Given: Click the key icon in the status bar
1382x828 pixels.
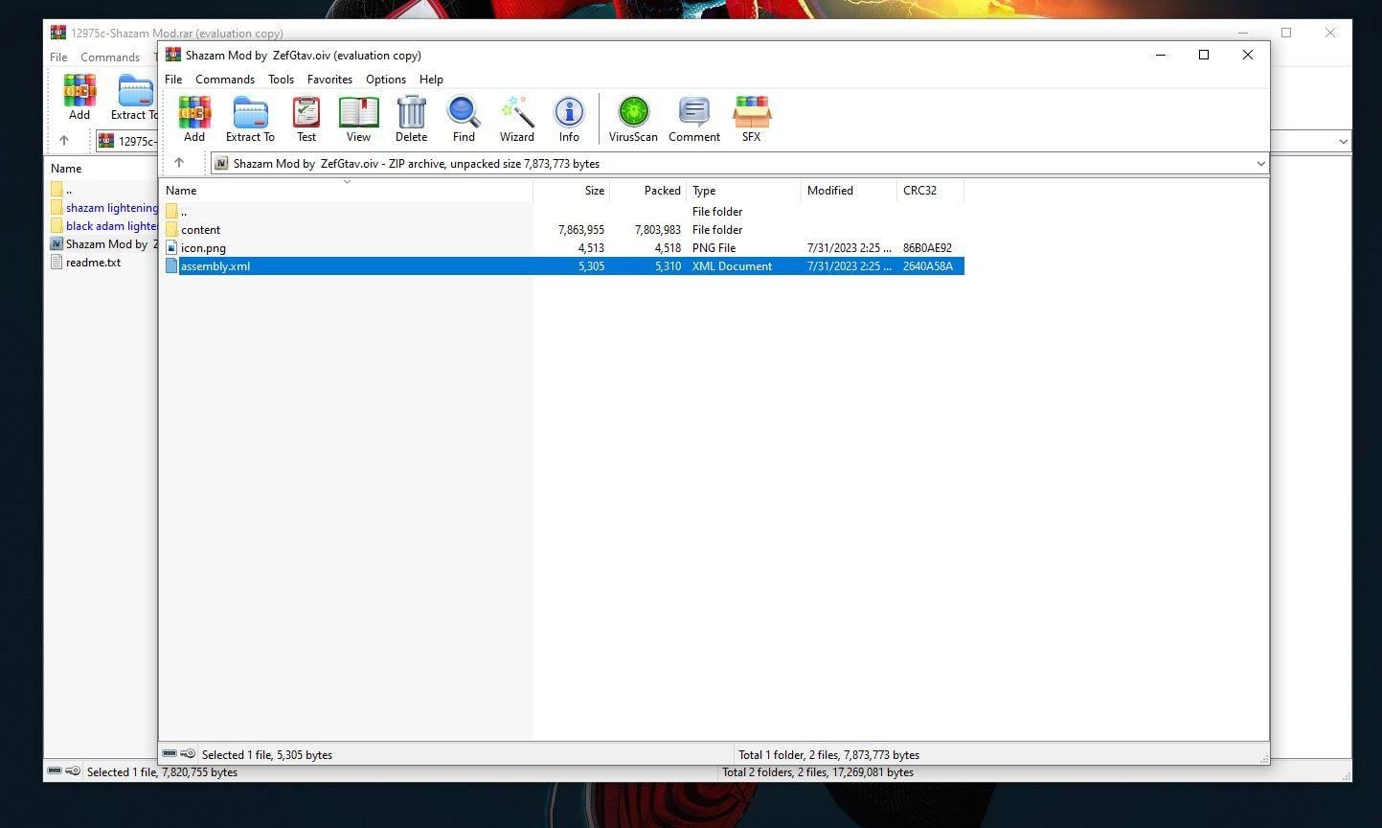Looking at the screenshot, I should pos(188,753).
